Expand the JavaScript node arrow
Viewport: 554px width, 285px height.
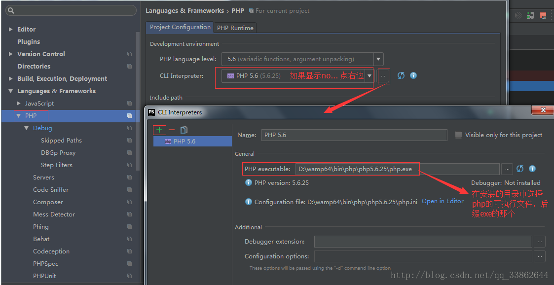coord(19,104)
